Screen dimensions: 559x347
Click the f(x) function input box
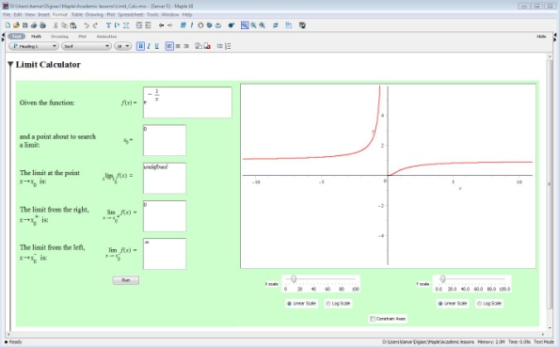pos(187,103)
